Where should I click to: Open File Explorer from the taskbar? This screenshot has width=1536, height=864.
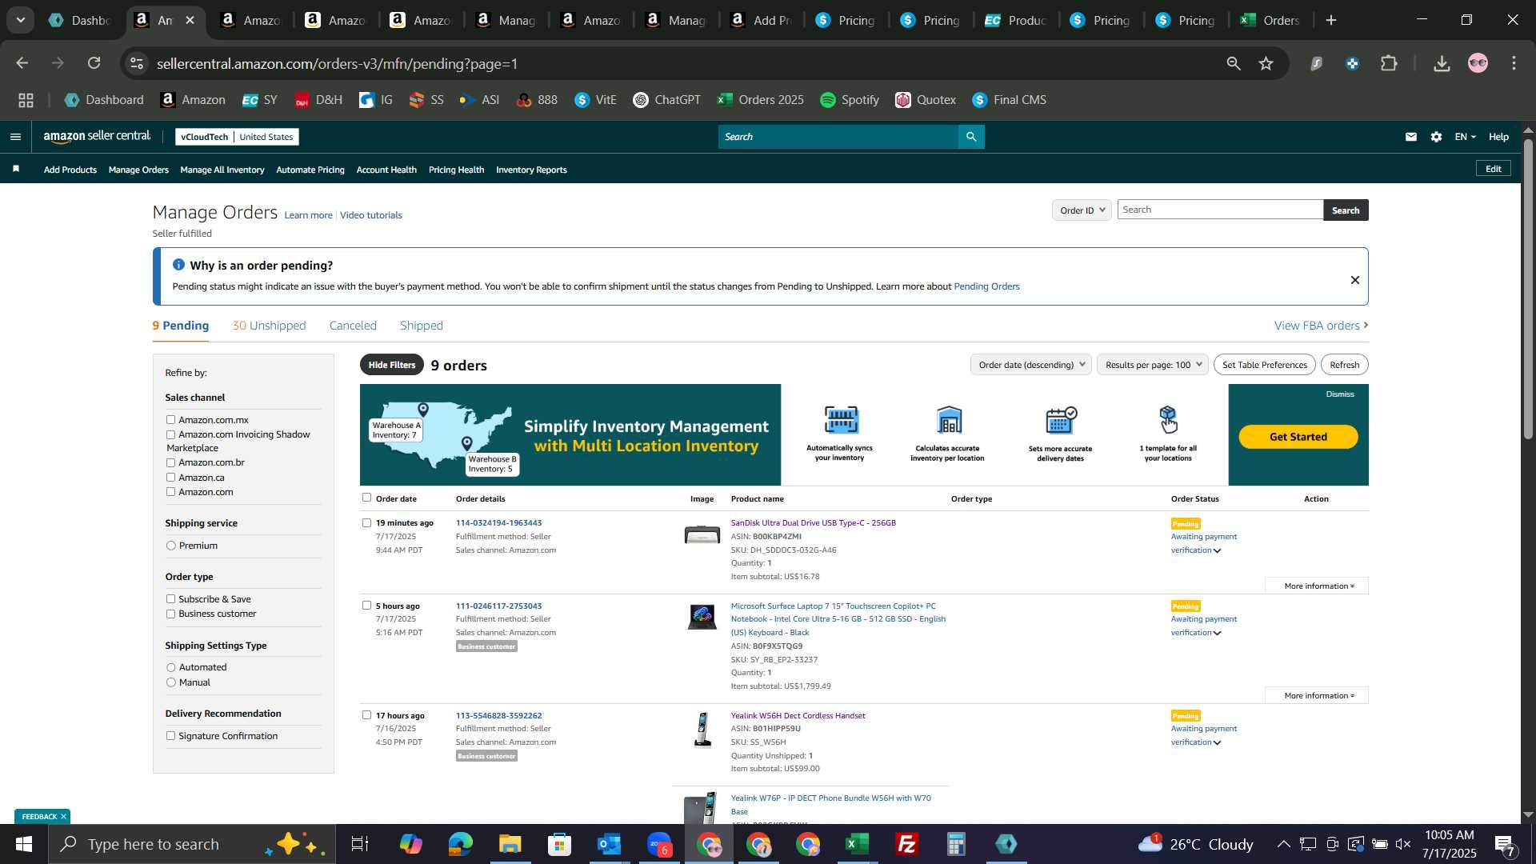pos(510,844)
